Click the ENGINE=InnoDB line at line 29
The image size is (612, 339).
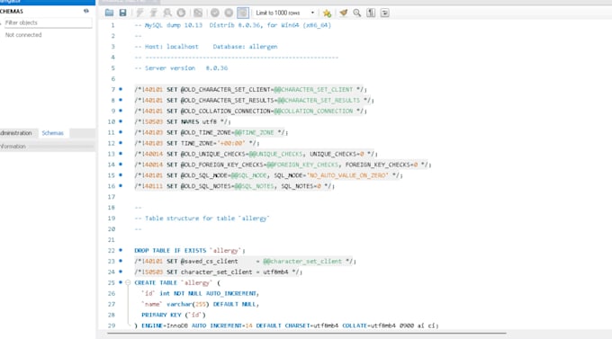(x=286, y=326)
